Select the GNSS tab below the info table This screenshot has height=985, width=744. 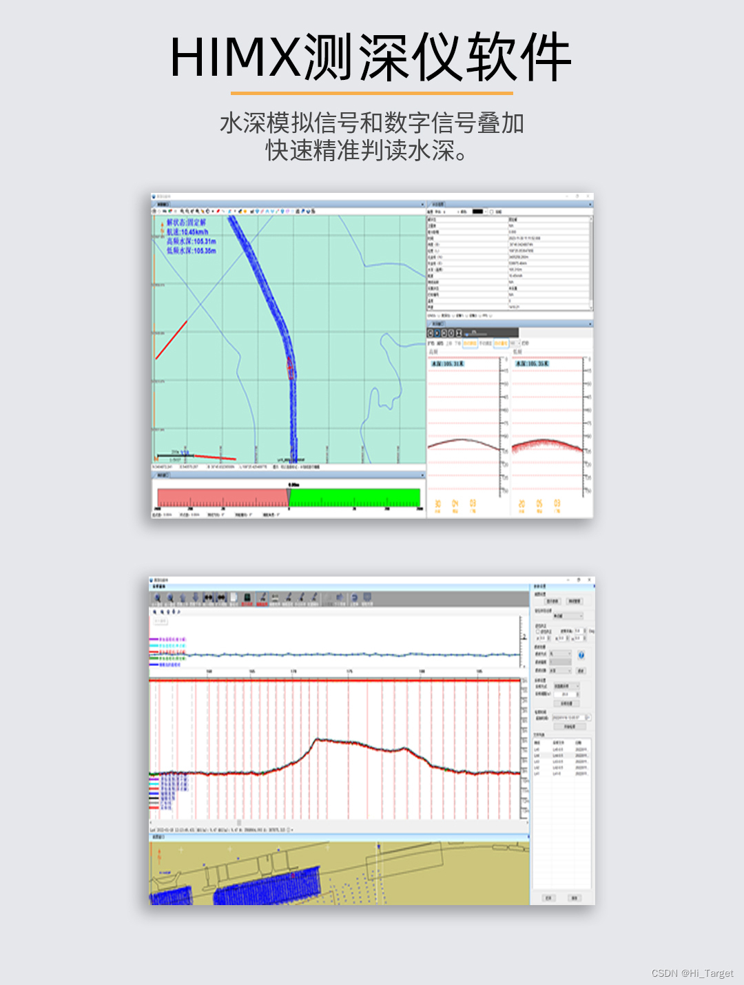[432, 315]
